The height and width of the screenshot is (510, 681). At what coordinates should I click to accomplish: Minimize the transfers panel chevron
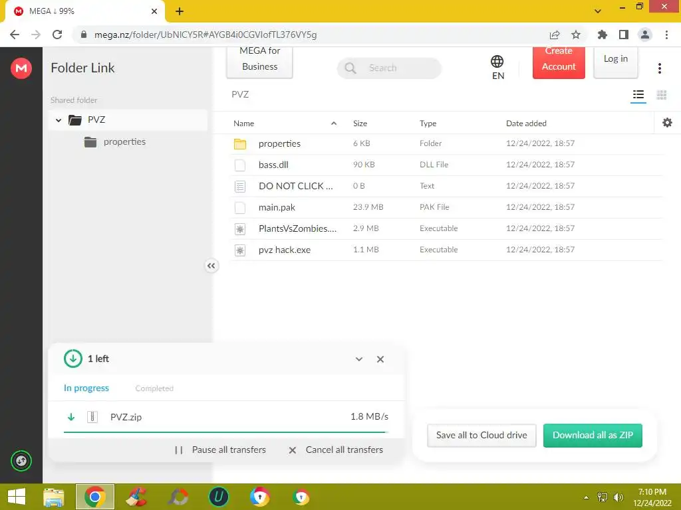click(x=359, y=359)
